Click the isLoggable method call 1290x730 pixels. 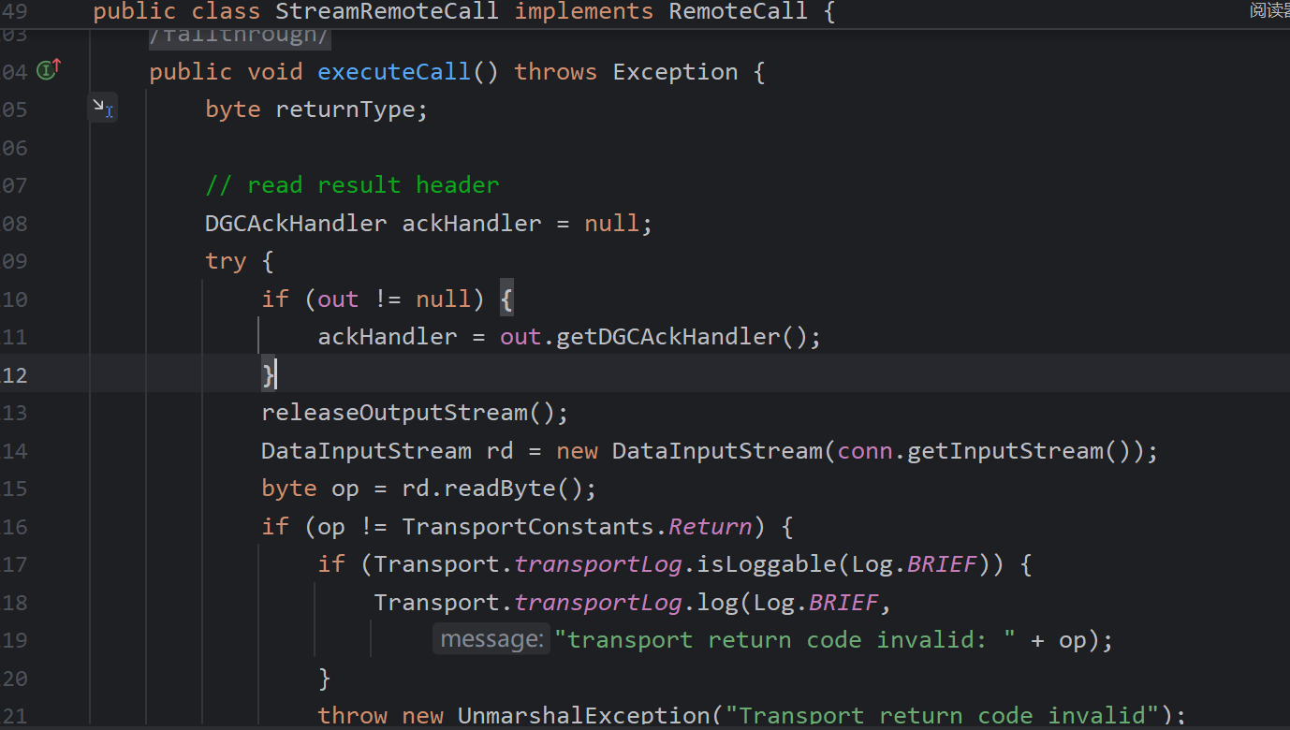pos(766,564)
